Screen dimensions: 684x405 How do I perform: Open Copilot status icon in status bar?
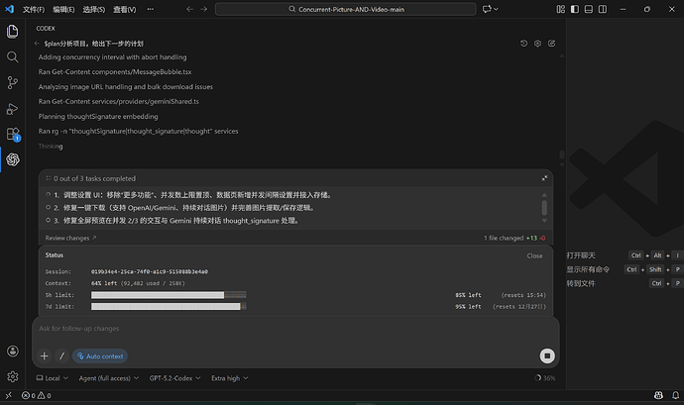658,395
